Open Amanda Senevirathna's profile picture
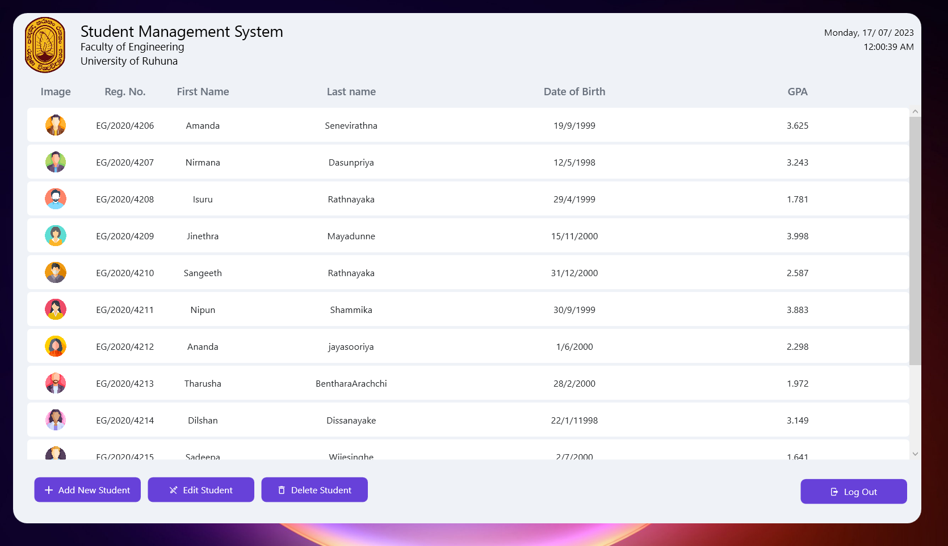The height and width of the screenshot is (546, 948). point(55,125)
